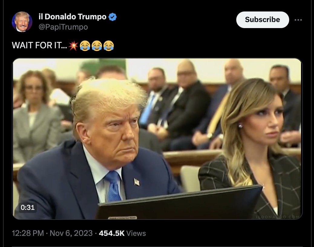
Task: Select the middle laughing-crying emoji
Action: 97,46
